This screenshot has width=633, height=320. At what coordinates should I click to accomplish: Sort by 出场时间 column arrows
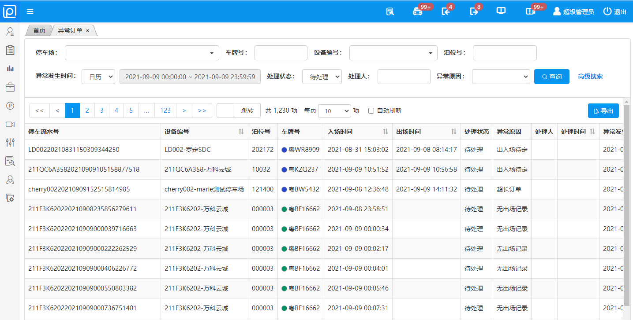click(x=453, y=132)
